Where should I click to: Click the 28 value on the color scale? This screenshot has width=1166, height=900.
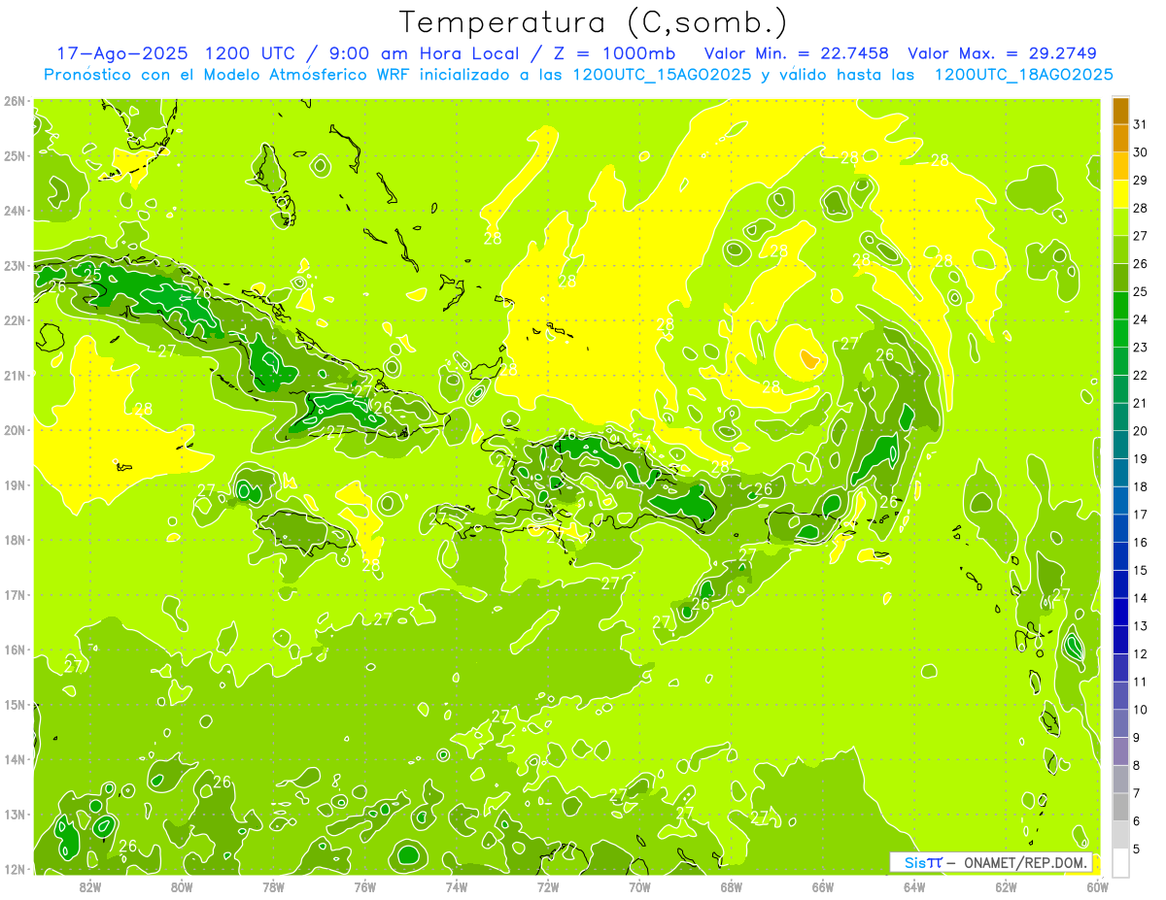(x=1141, y=209)
